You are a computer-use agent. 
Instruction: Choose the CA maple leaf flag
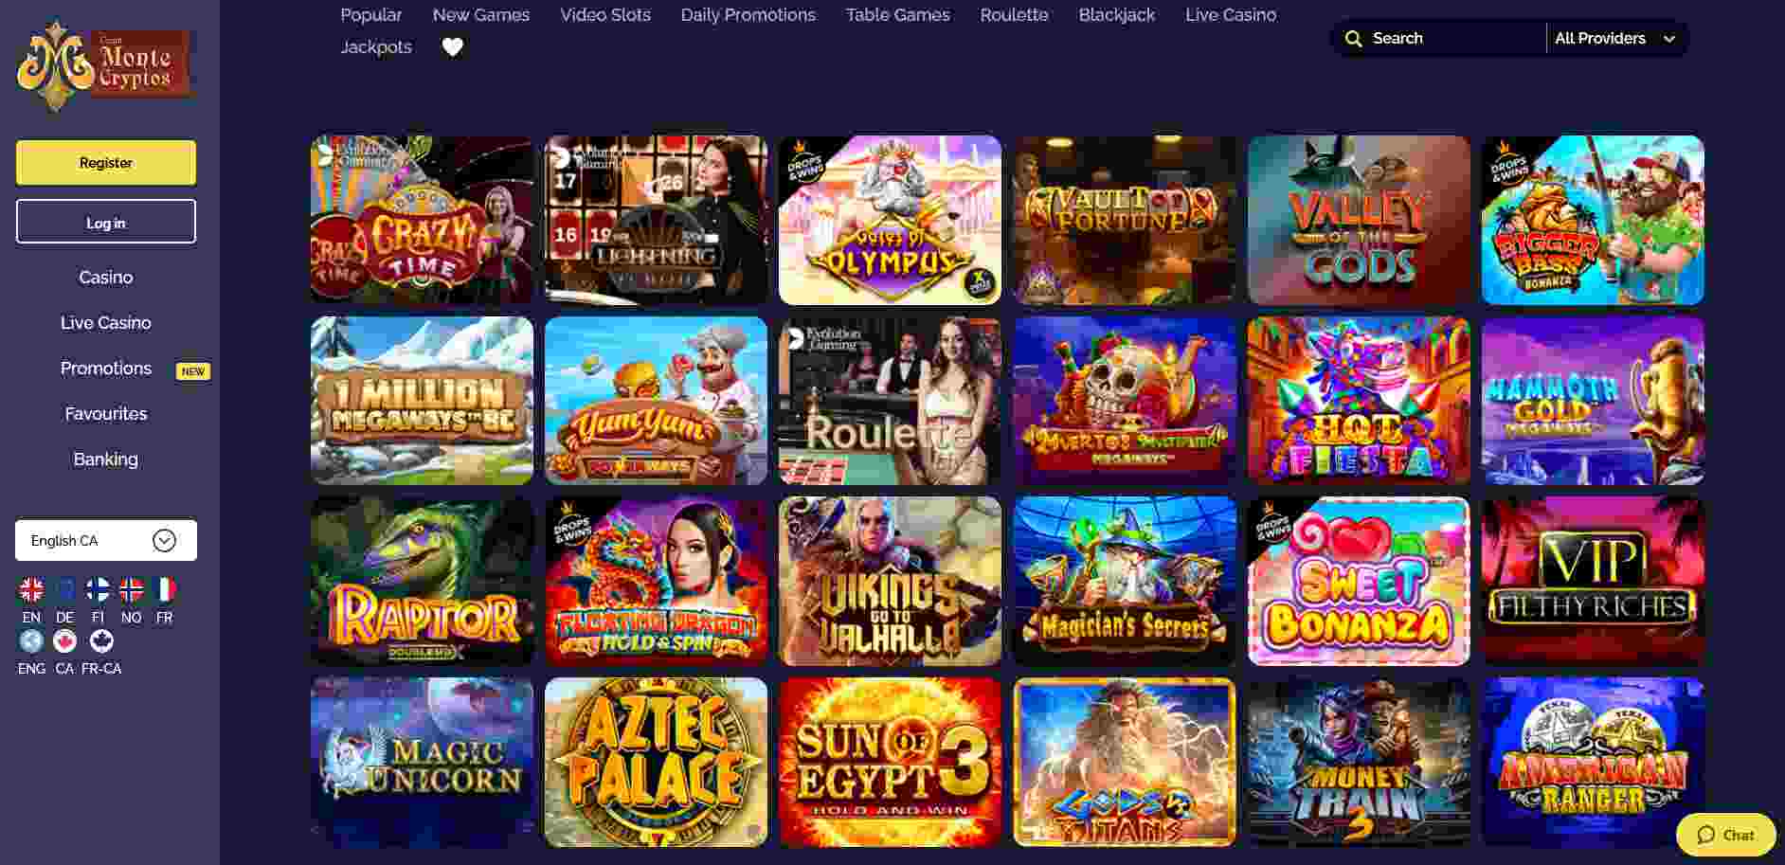click(64, 641)
